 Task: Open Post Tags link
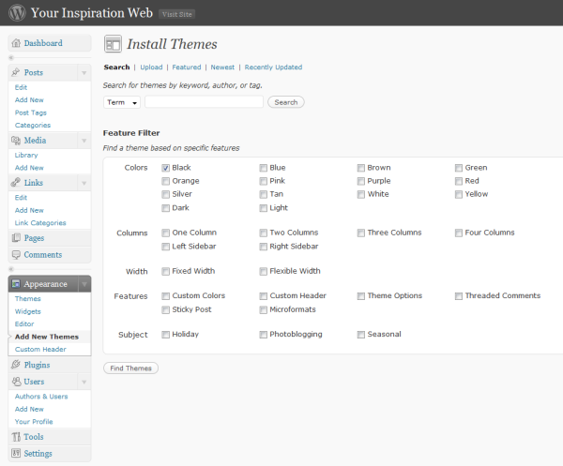[x=31, y=113]
